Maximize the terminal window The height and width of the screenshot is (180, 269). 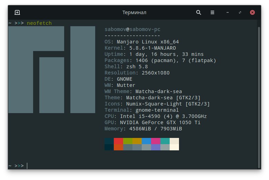240,12
